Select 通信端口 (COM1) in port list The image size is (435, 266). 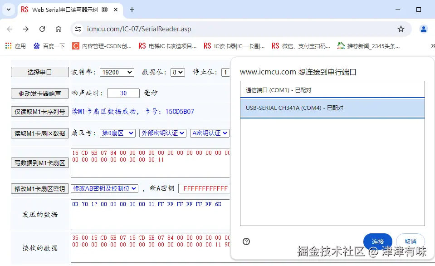tap(332, 90)
